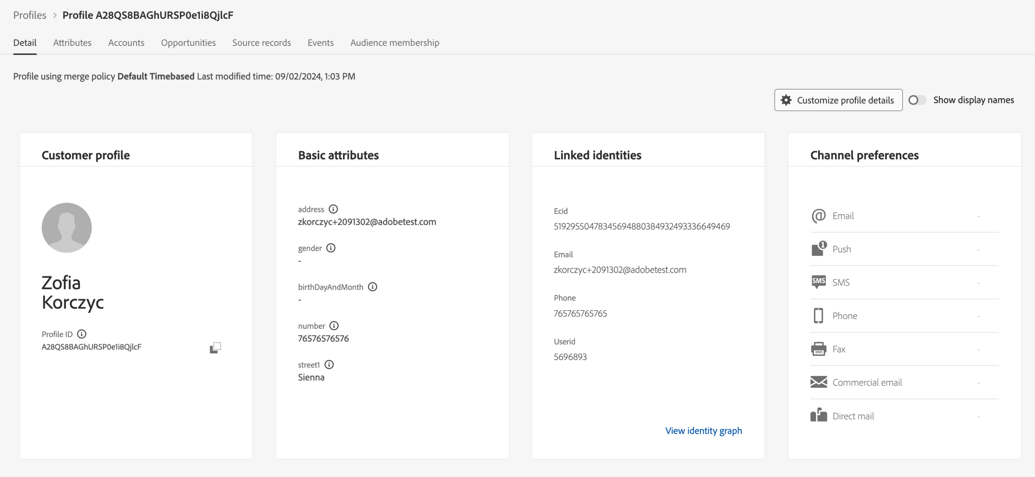Viewport: 1035px width, 477px height.
Task: Click the address email in Basic attributes
Action: (x=367, y=222)
